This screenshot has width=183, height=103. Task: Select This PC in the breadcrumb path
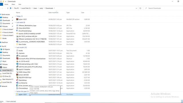16,8
